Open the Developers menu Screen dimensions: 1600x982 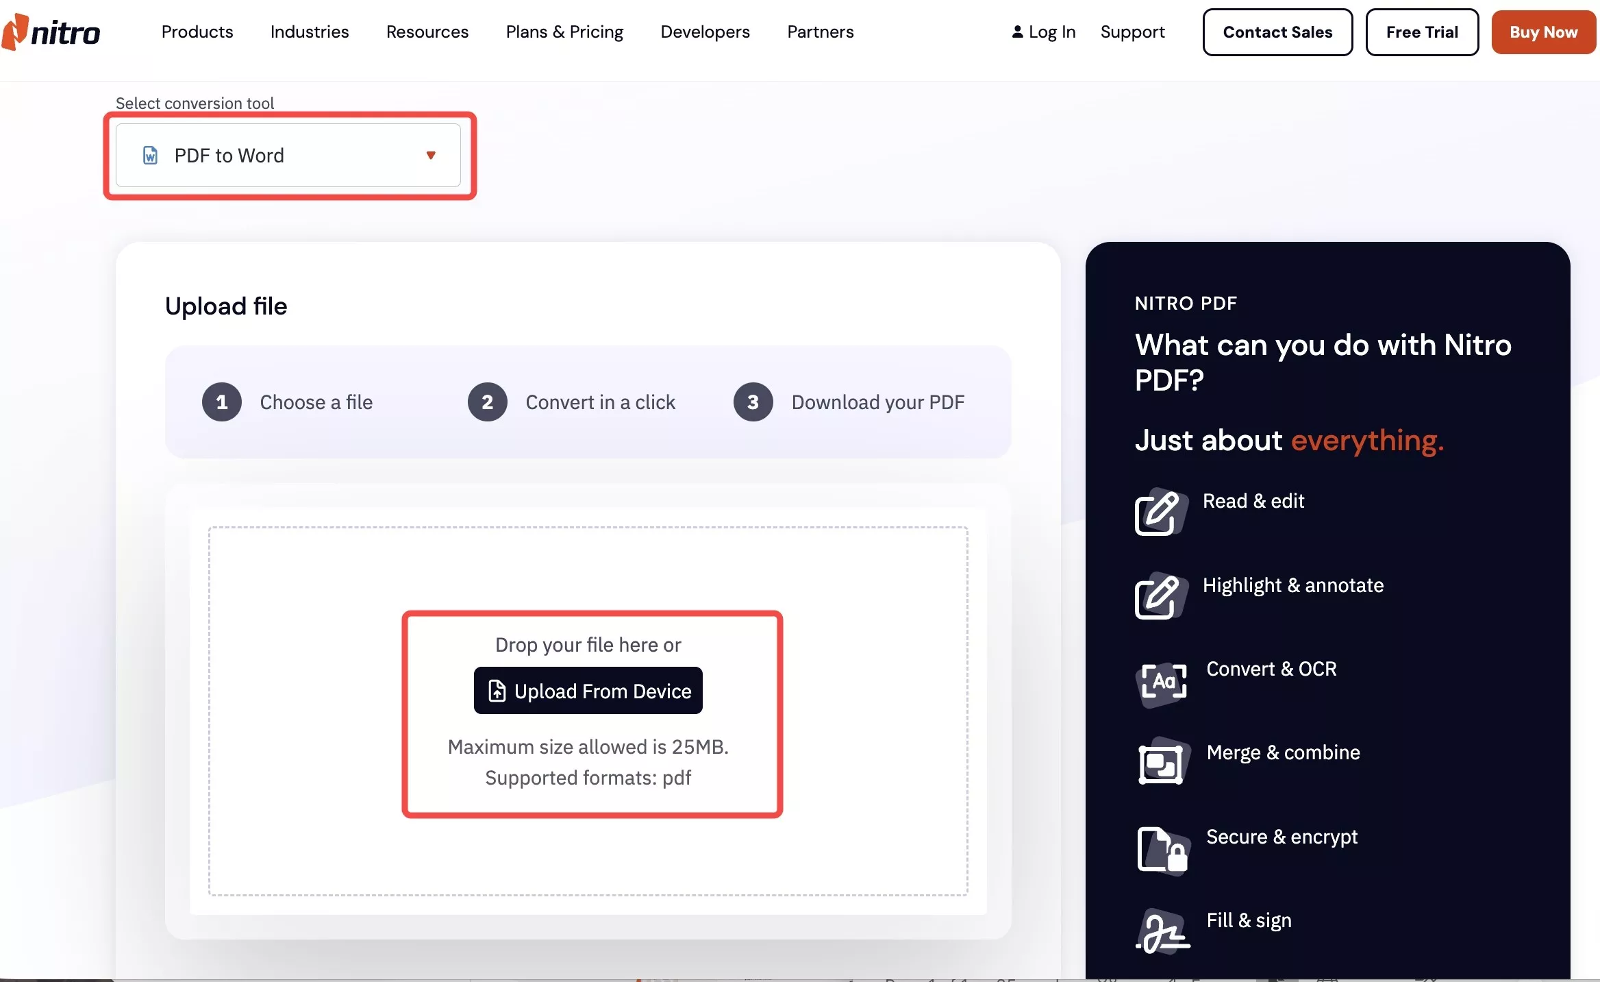click(x=705, y=32)
